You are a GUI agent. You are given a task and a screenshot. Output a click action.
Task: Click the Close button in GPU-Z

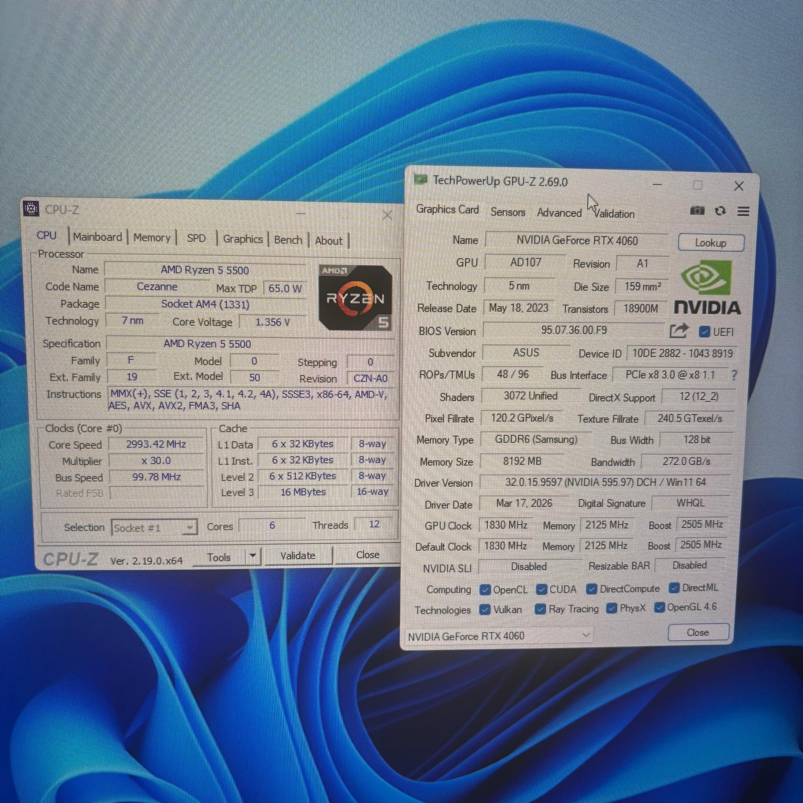point(698,632)
